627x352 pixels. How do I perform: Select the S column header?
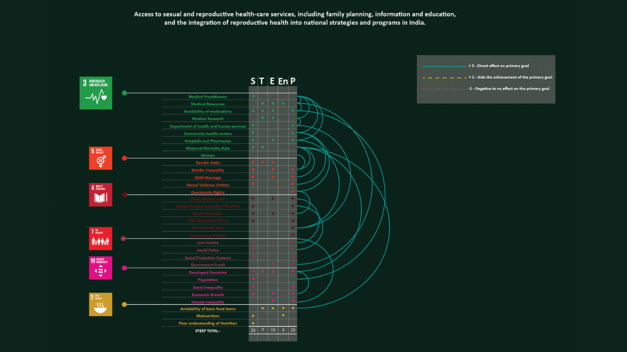pyautogui.click(x=253, y=81)
